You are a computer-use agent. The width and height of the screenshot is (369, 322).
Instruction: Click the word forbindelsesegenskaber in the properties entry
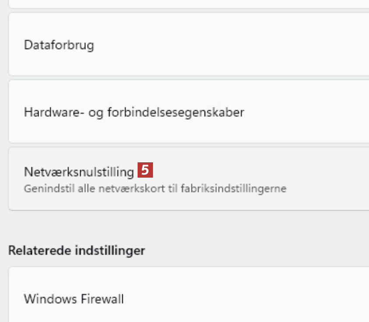coord(175,112)
